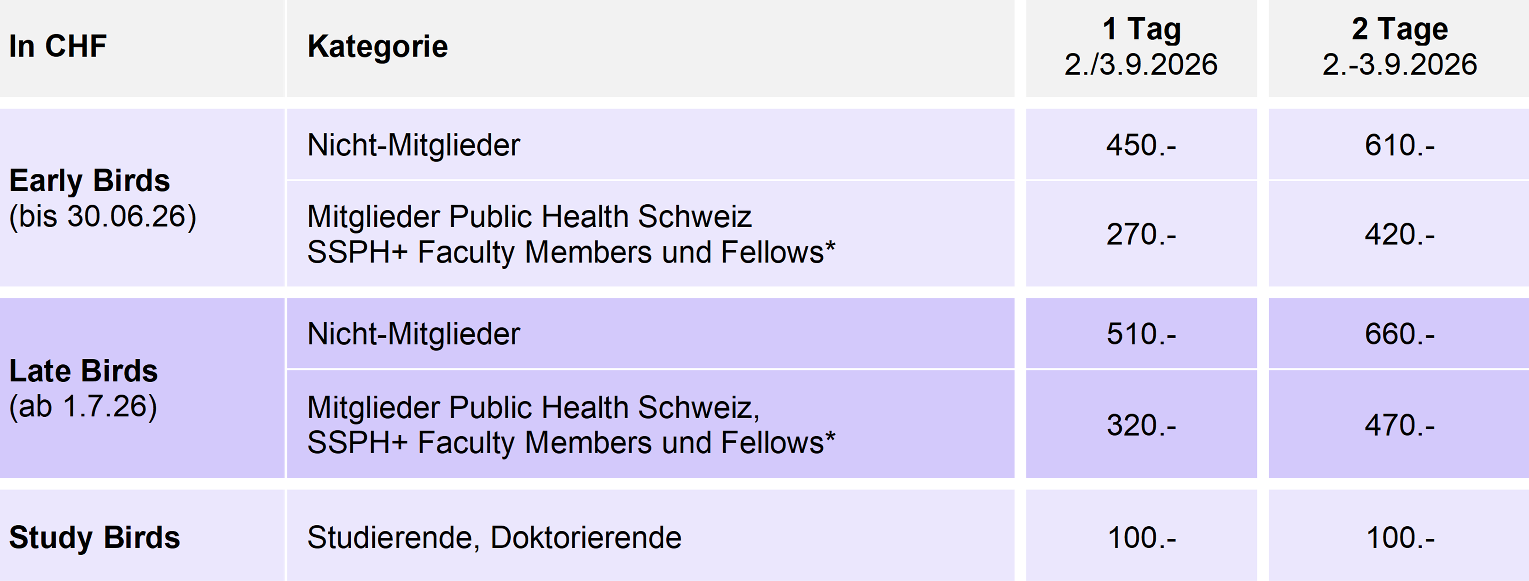
Task: Select the "Kategorie" column header
Action: (378, 46)
